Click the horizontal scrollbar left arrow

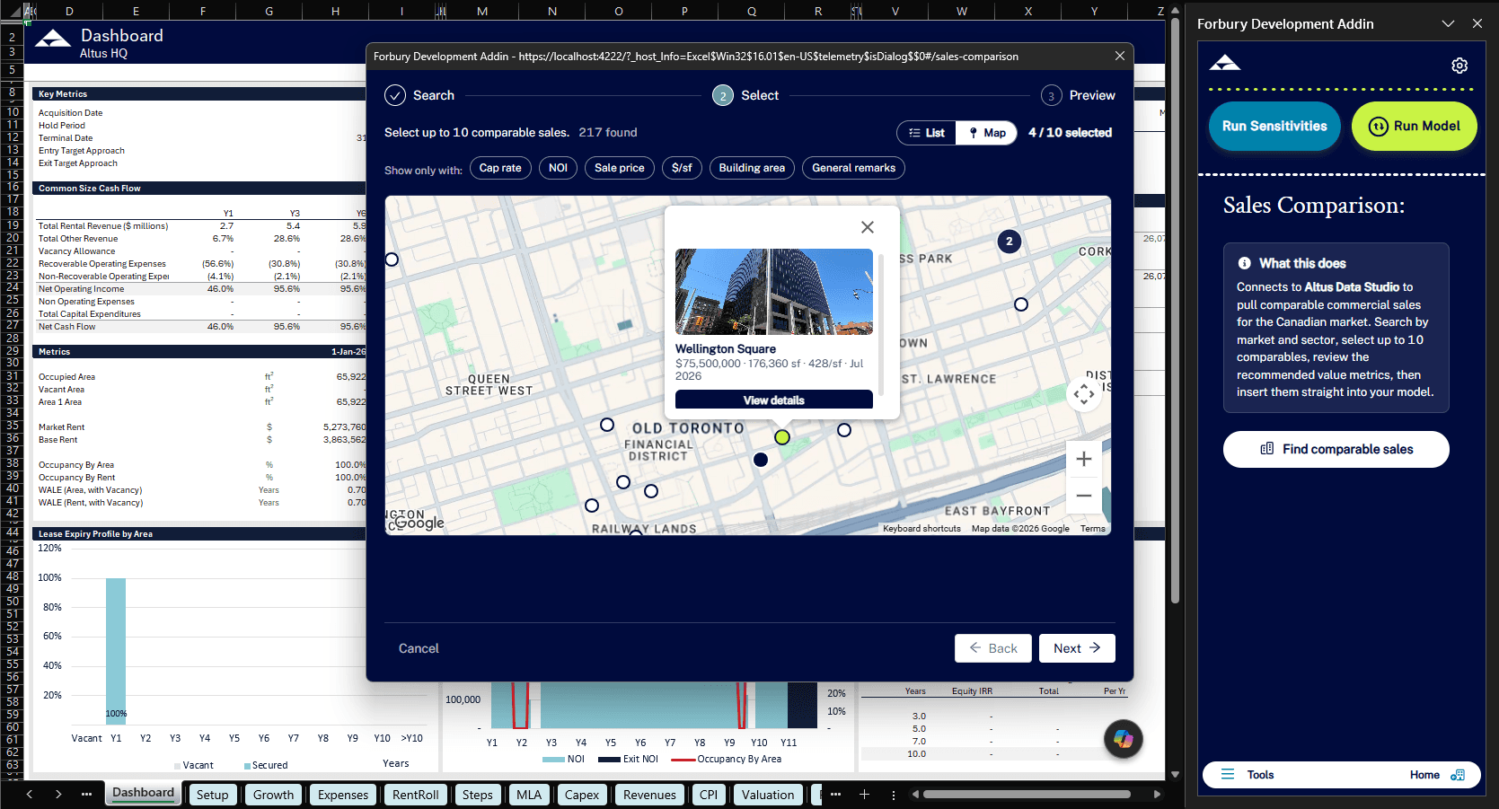916,795
